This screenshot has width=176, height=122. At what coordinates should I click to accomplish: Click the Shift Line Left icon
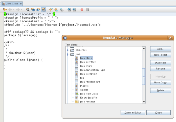tap(69, 10)
